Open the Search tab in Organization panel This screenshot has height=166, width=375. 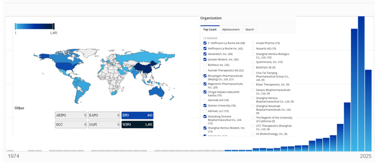[x=250, y=30]
